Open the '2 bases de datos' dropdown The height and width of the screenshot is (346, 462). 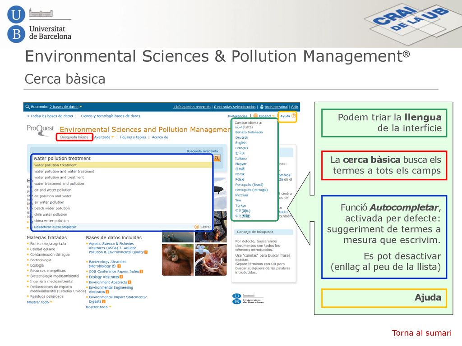click(x=66, y=107)
